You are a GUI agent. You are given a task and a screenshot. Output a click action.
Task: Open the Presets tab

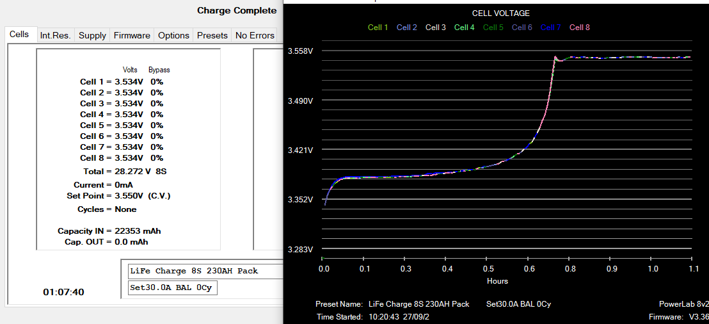tap(212, 35)
